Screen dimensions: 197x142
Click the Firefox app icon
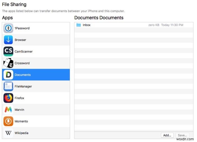(x=8, y=98)
